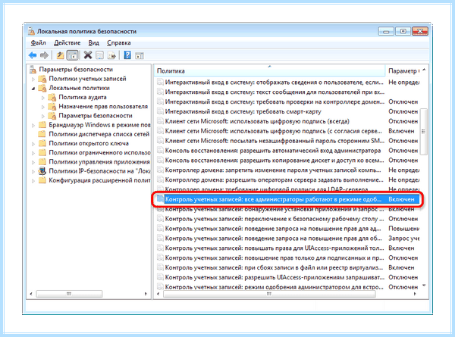
Task: Click 'Запрос уче' value cell
Action: pos(404,239)
